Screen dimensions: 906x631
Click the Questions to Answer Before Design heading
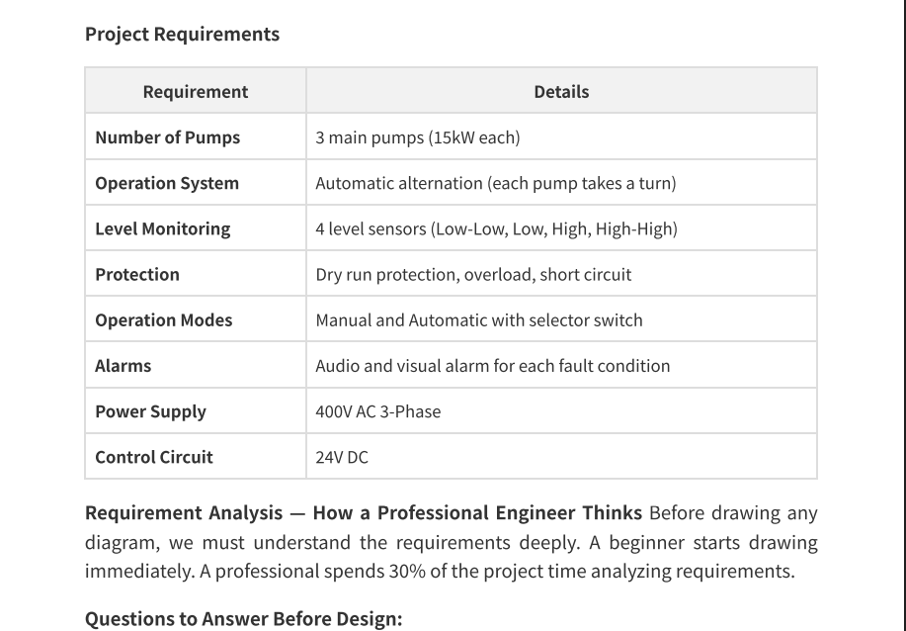click(243, 618)
